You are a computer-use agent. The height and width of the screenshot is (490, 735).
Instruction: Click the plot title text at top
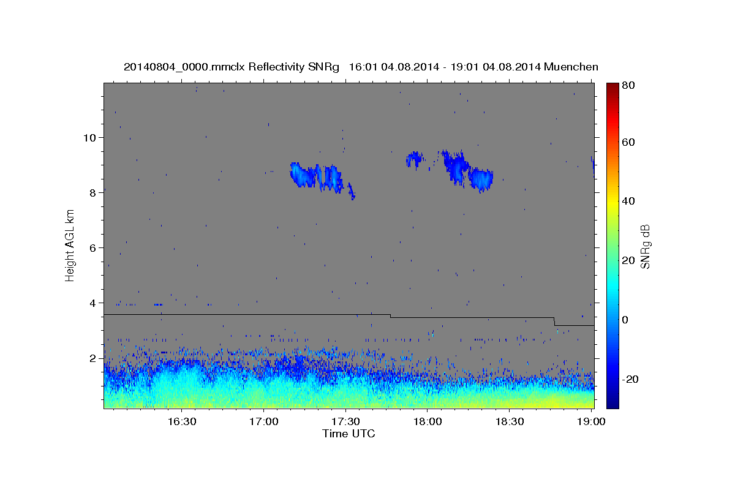361,67
